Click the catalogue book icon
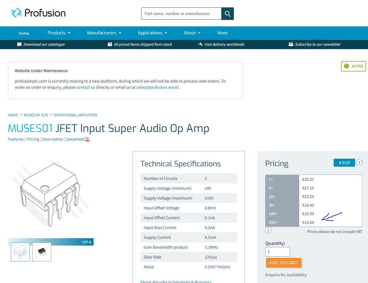Image resolution: width=368 pixels, height=283 pixels. pos(19,44)
